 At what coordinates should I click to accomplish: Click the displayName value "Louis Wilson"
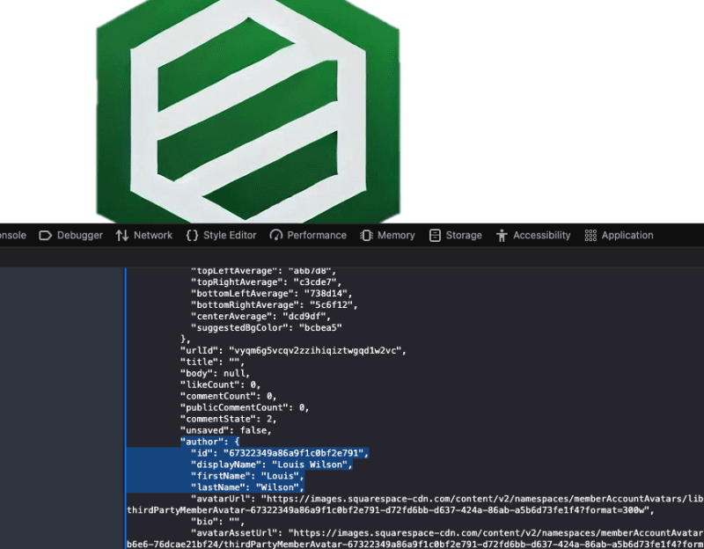click(x=311, y=465)
